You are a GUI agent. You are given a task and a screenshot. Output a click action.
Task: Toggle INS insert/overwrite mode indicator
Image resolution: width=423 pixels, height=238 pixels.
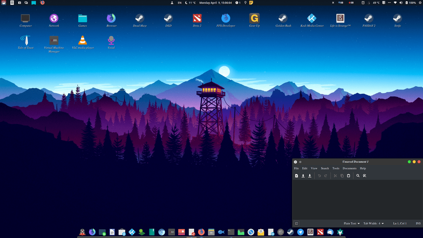pyautogui.click(x=418, y=223)
